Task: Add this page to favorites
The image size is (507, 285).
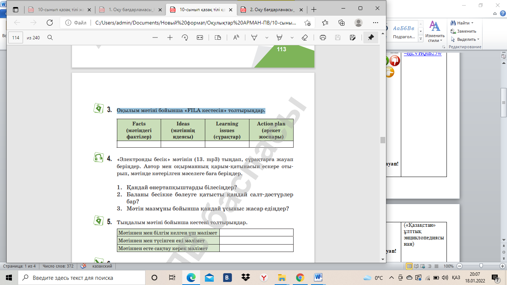Action: pyautogui.click(x=307, y=23)
